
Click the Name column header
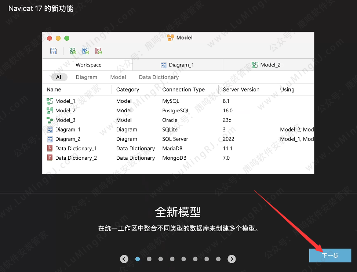[54, 89]
